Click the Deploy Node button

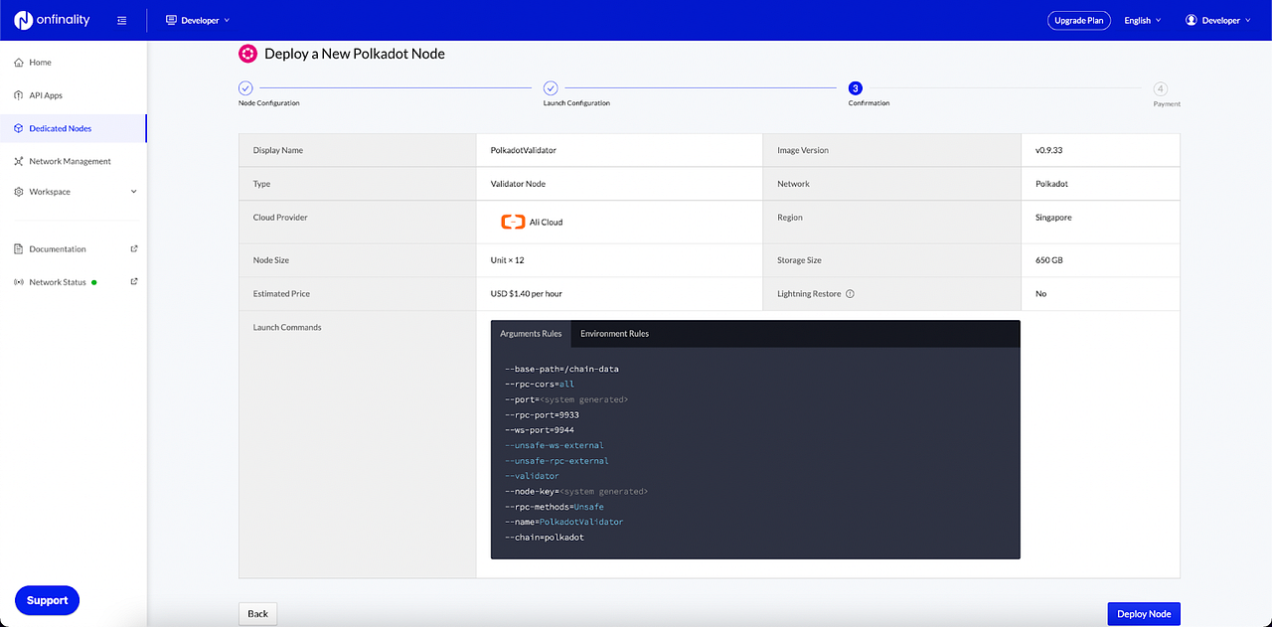click(x=1144, y=614)
